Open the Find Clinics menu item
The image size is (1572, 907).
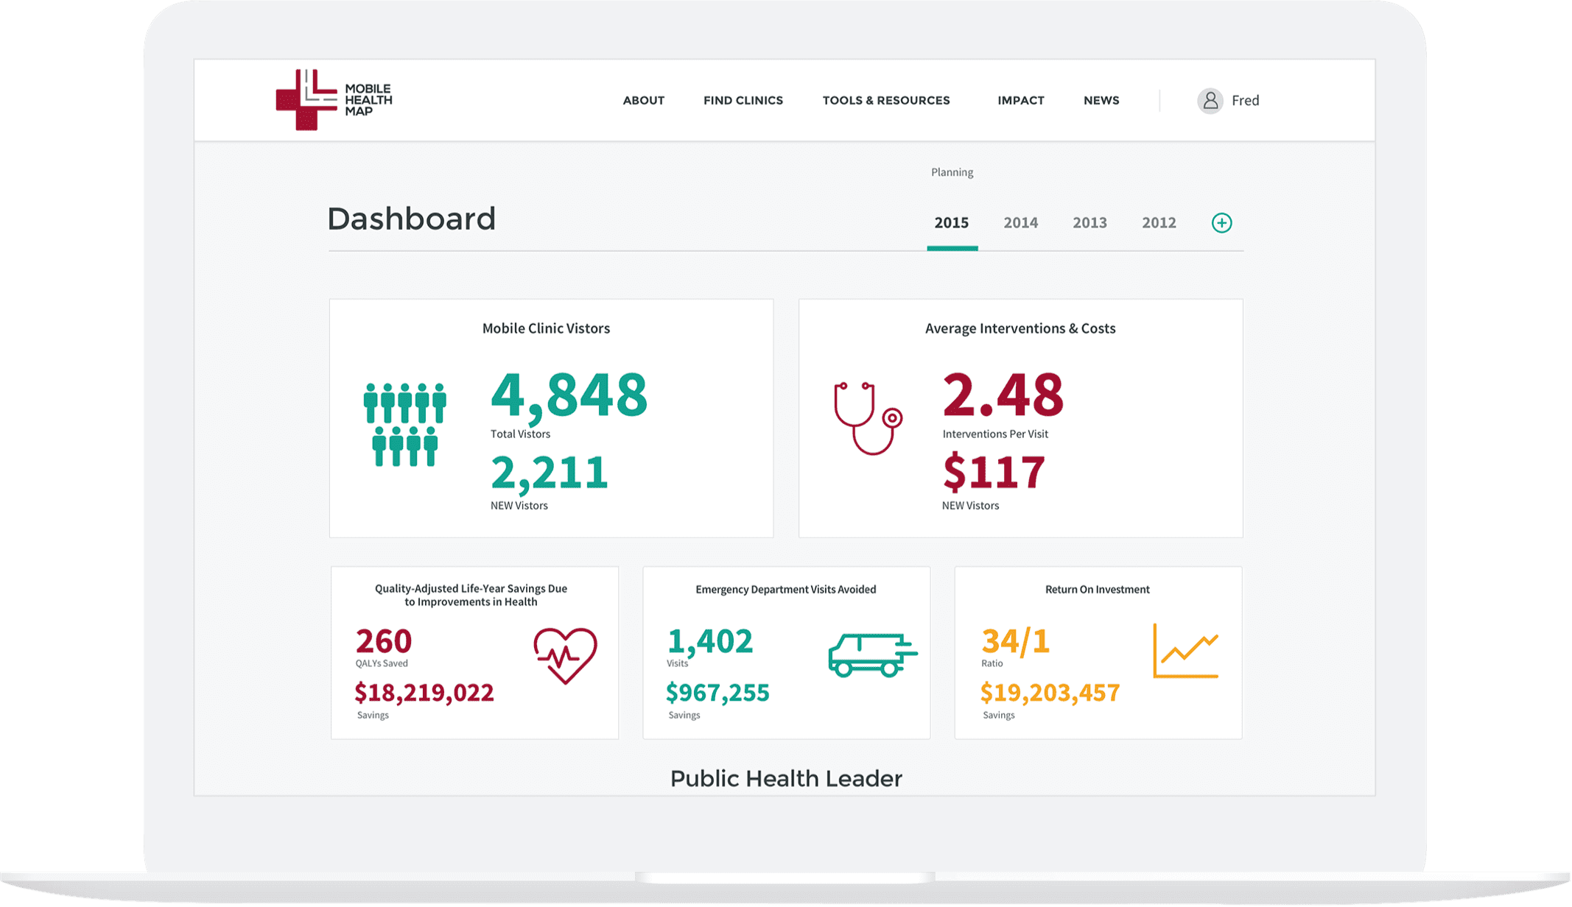743,101
